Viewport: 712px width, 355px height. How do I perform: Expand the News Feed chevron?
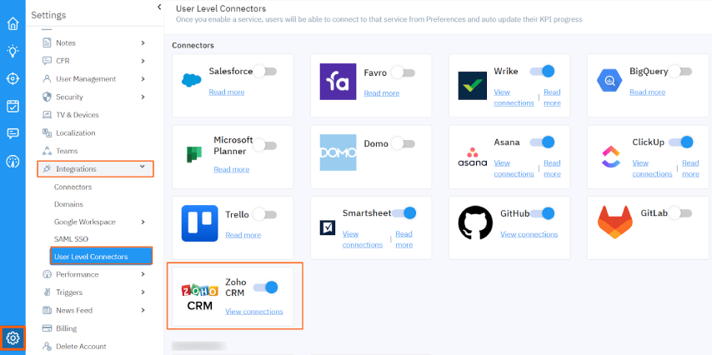point(143,311)
